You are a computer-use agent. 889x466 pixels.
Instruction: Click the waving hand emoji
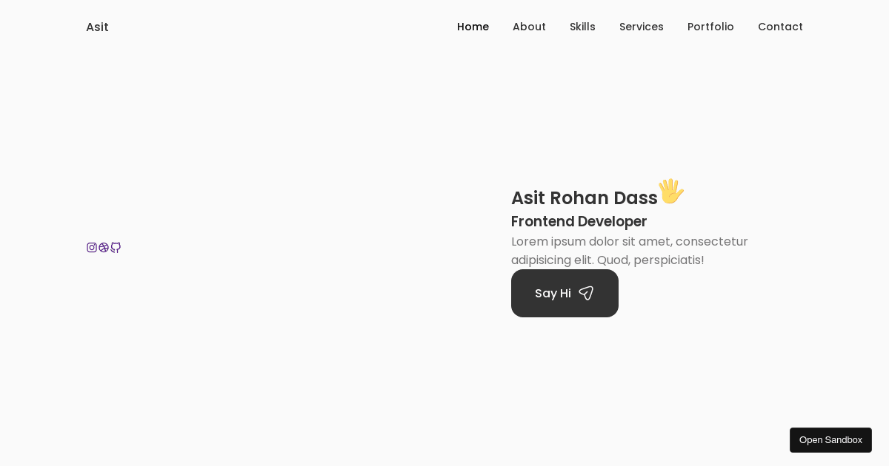click(670, 192)
